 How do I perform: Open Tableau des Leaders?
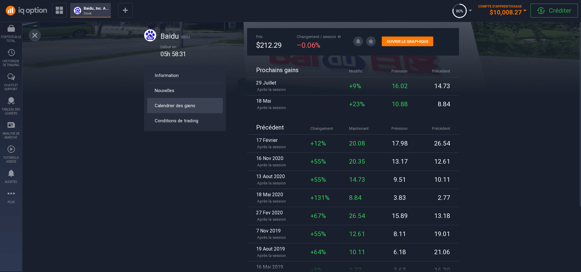11,106
